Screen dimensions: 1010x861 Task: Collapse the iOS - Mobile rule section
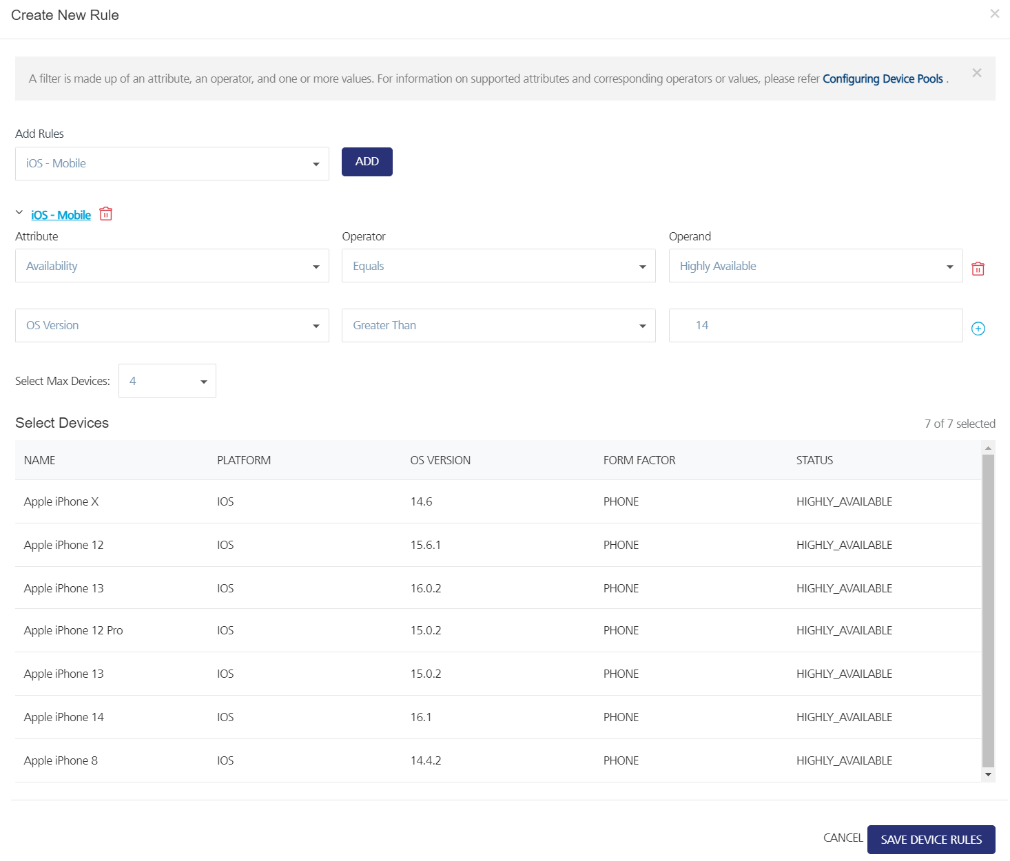click(19, 212)
